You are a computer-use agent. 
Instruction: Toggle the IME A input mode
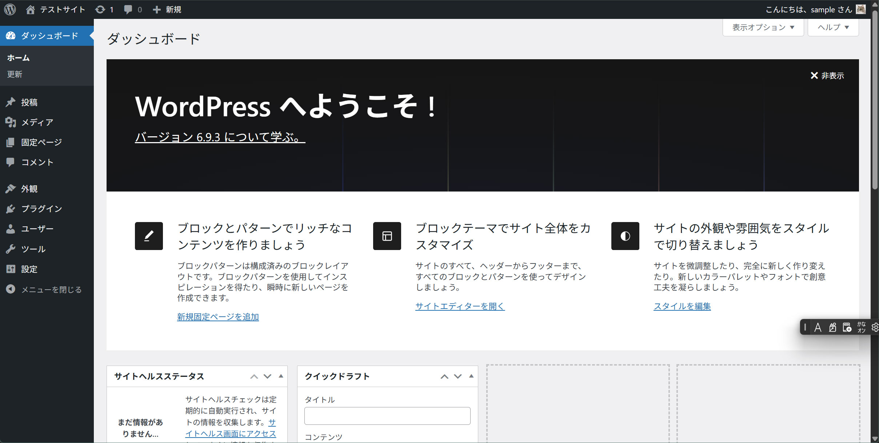(818, 327)
